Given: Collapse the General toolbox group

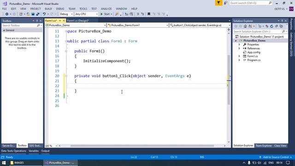Looking at the screenshot, I should tap(4, 30).
